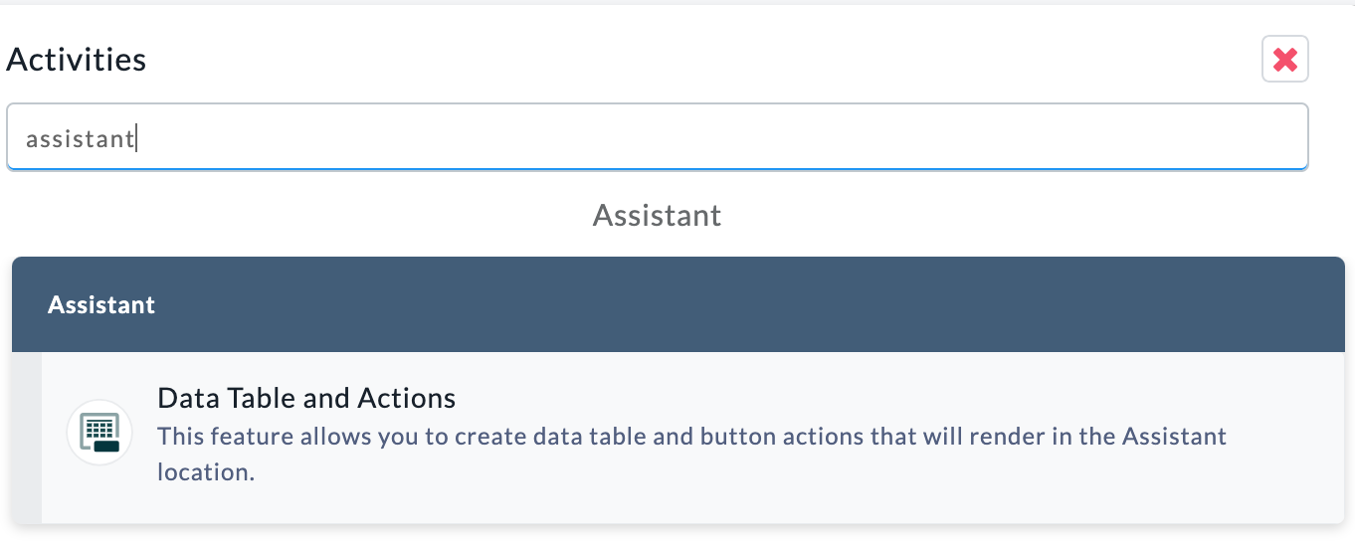Place cursor after the word 'assistant' in search

point(136,137)
